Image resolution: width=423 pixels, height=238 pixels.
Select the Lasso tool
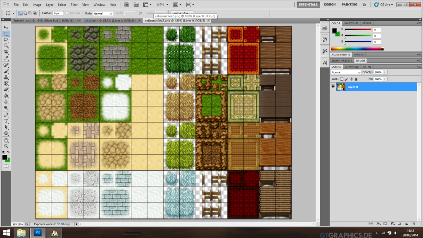click(x=6, y=40)
